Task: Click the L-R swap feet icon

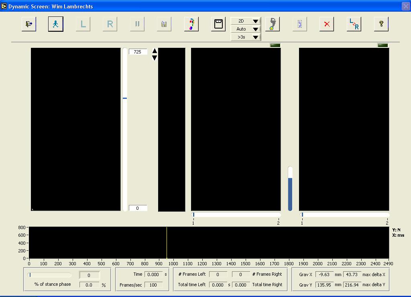Action: pyautogui.click(x=354, y=24)
